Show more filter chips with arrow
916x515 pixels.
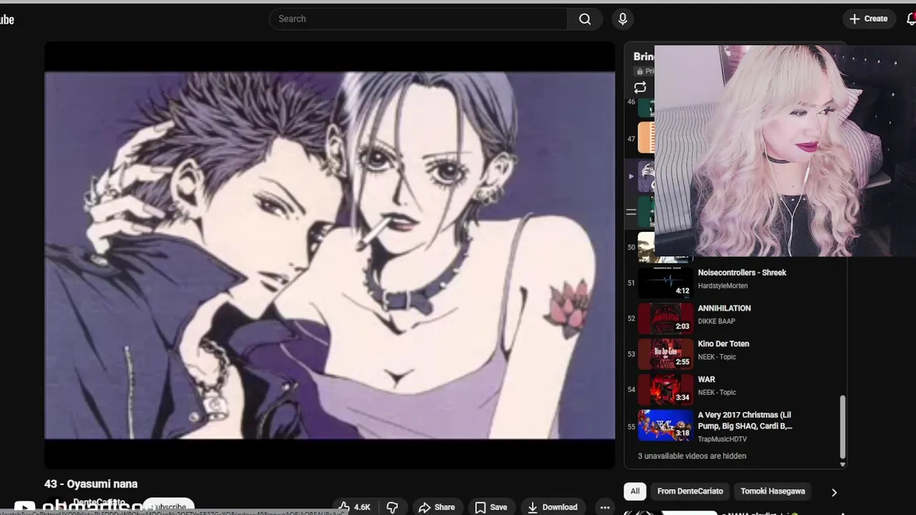pos(834,492)
